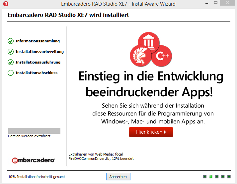Select the Informationssammlung step label

tap(38, 41)
